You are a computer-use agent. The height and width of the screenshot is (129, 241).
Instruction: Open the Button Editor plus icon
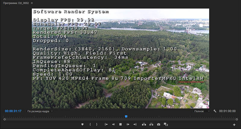pos(234,125)
